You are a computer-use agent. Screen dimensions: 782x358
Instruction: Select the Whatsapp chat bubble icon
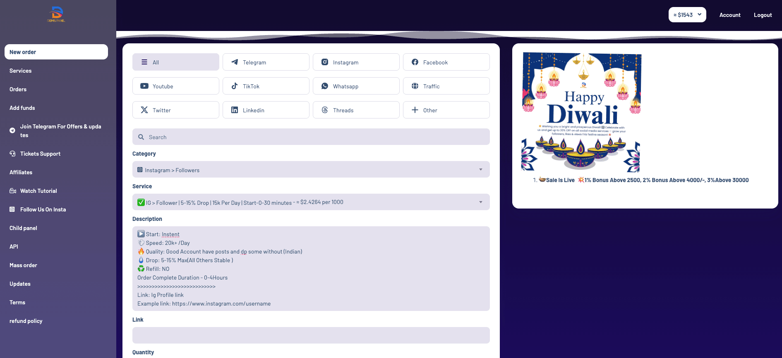click(x=325, y=86)
